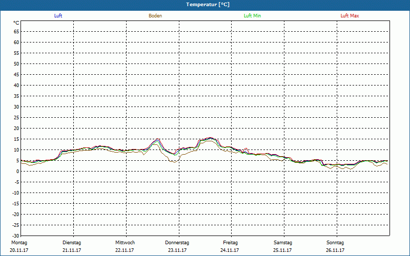Click the -15 y-axis value
The height and width of the screenshot is (256, 410).
coord(16,203)
